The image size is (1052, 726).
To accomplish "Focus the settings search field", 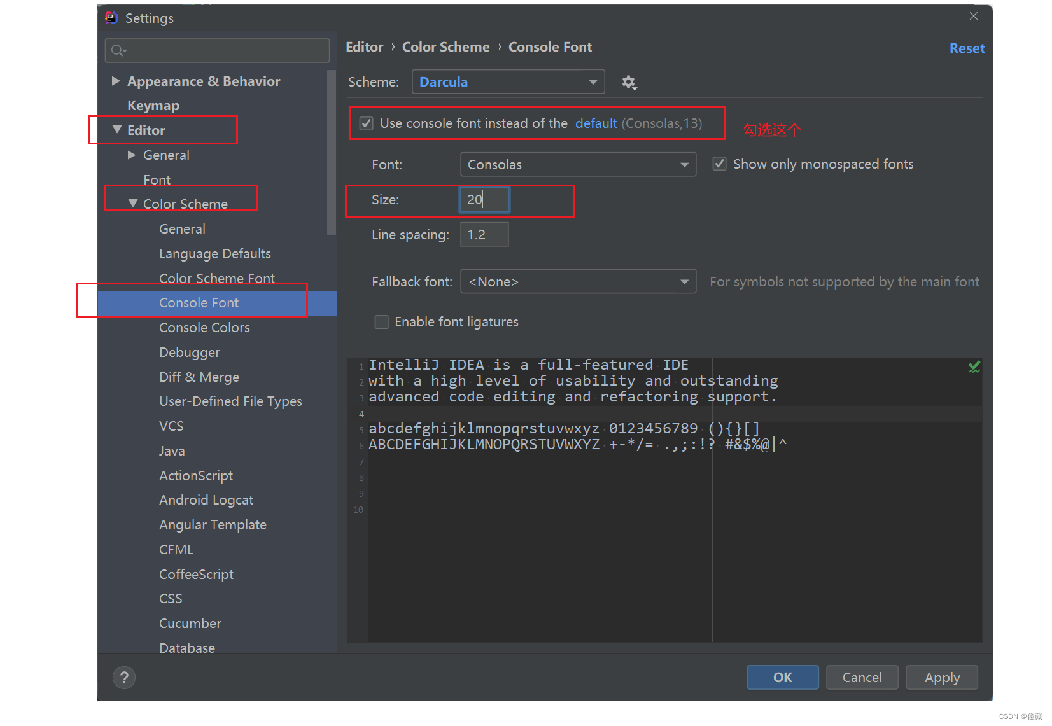I will [217, 50].
